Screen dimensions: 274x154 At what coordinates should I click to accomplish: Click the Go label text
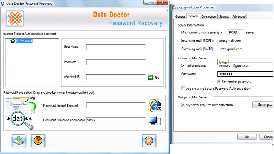[157, 77]
